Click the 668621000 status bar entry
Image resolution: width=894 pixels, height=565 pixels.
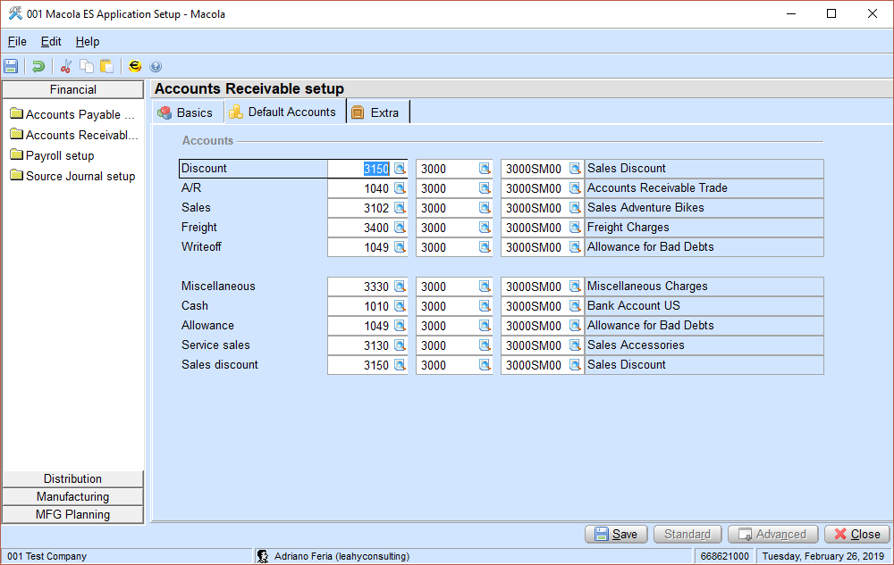(x=725, y=556)
